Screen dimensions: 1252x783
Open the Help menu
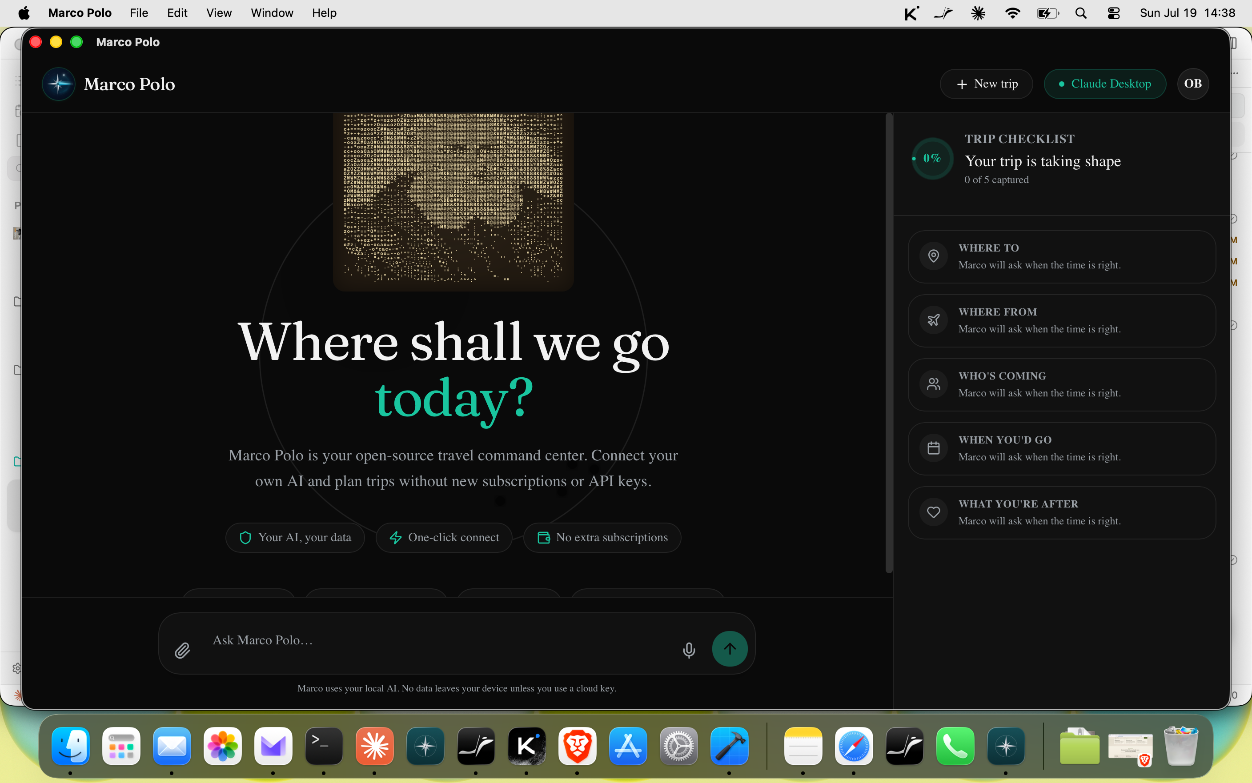click(x=324, y=13)
